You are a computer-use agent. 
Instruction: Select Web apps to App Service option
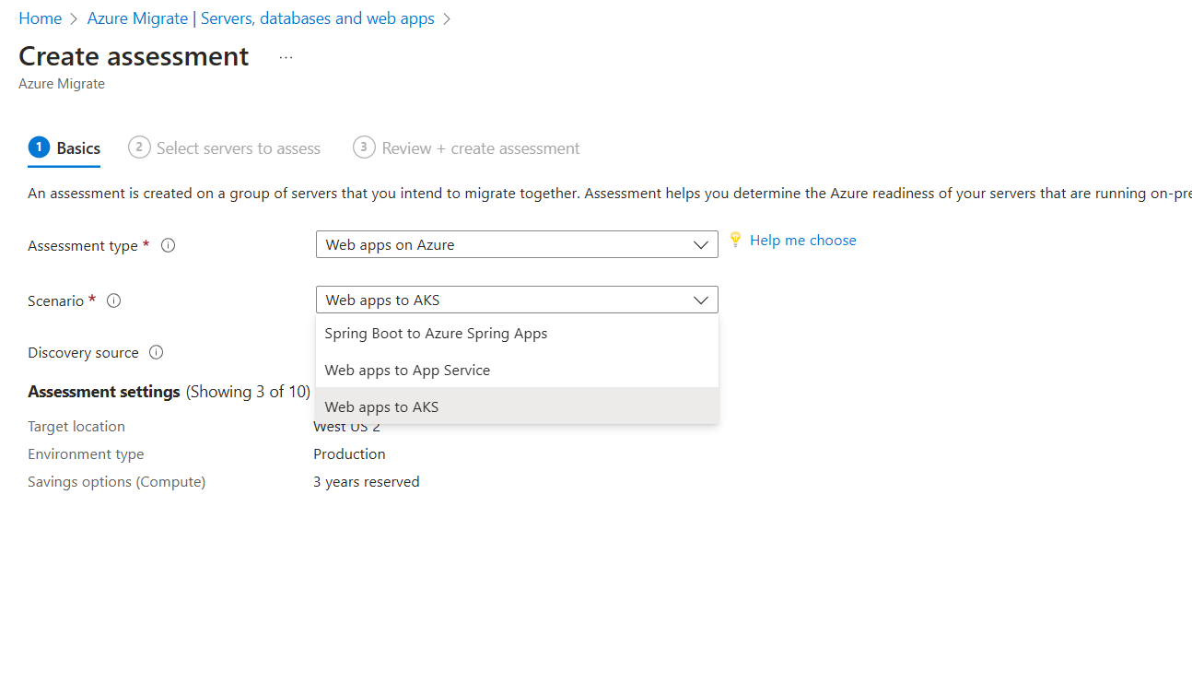(407, 370)
